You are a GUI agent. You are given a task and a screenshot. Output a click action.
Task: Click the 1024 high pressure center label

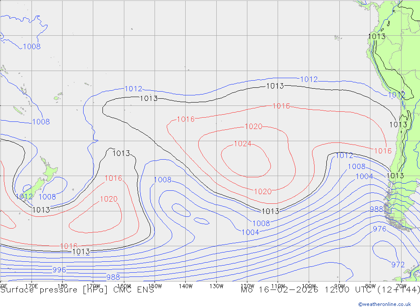242,144
